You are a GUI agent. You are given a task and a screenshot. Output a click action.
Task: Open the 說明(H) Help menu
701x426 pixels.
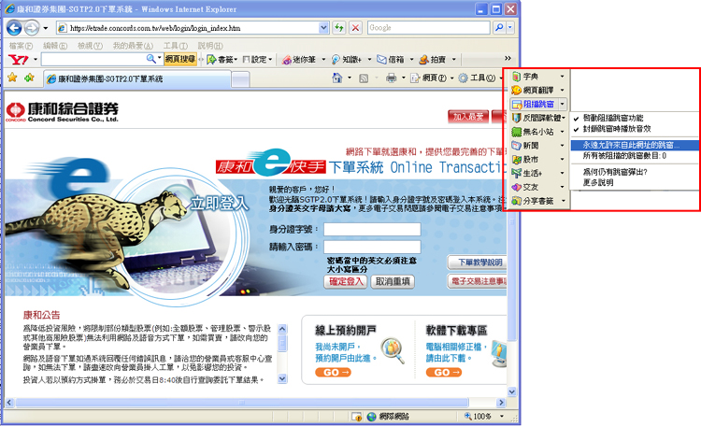pyautogui.click(x=210, y=46)
